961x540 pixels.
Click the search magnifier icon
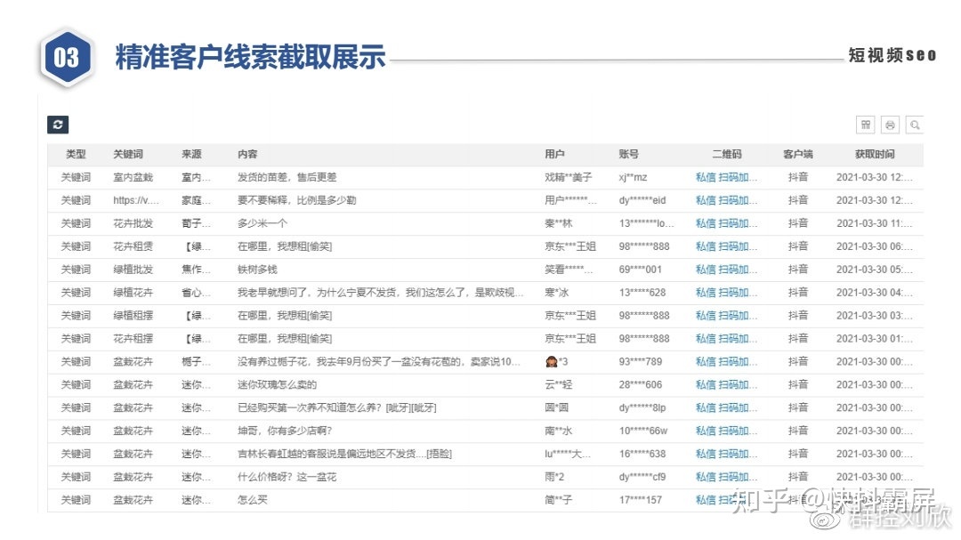click(913, 125)
